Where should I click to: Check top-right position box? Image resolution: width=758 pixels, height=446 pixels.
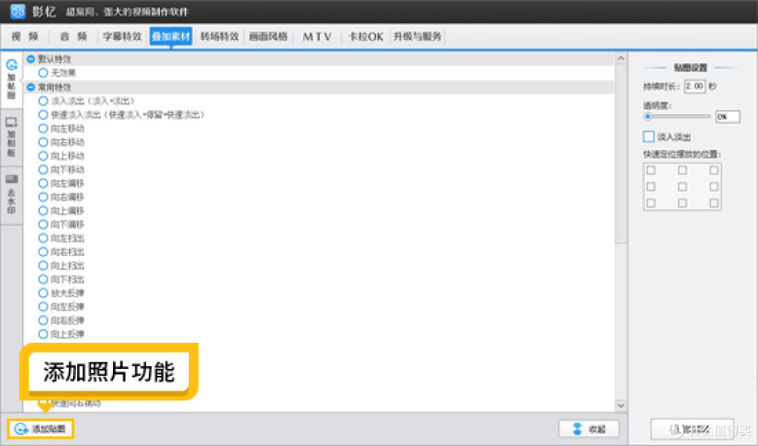click(714, 170)
